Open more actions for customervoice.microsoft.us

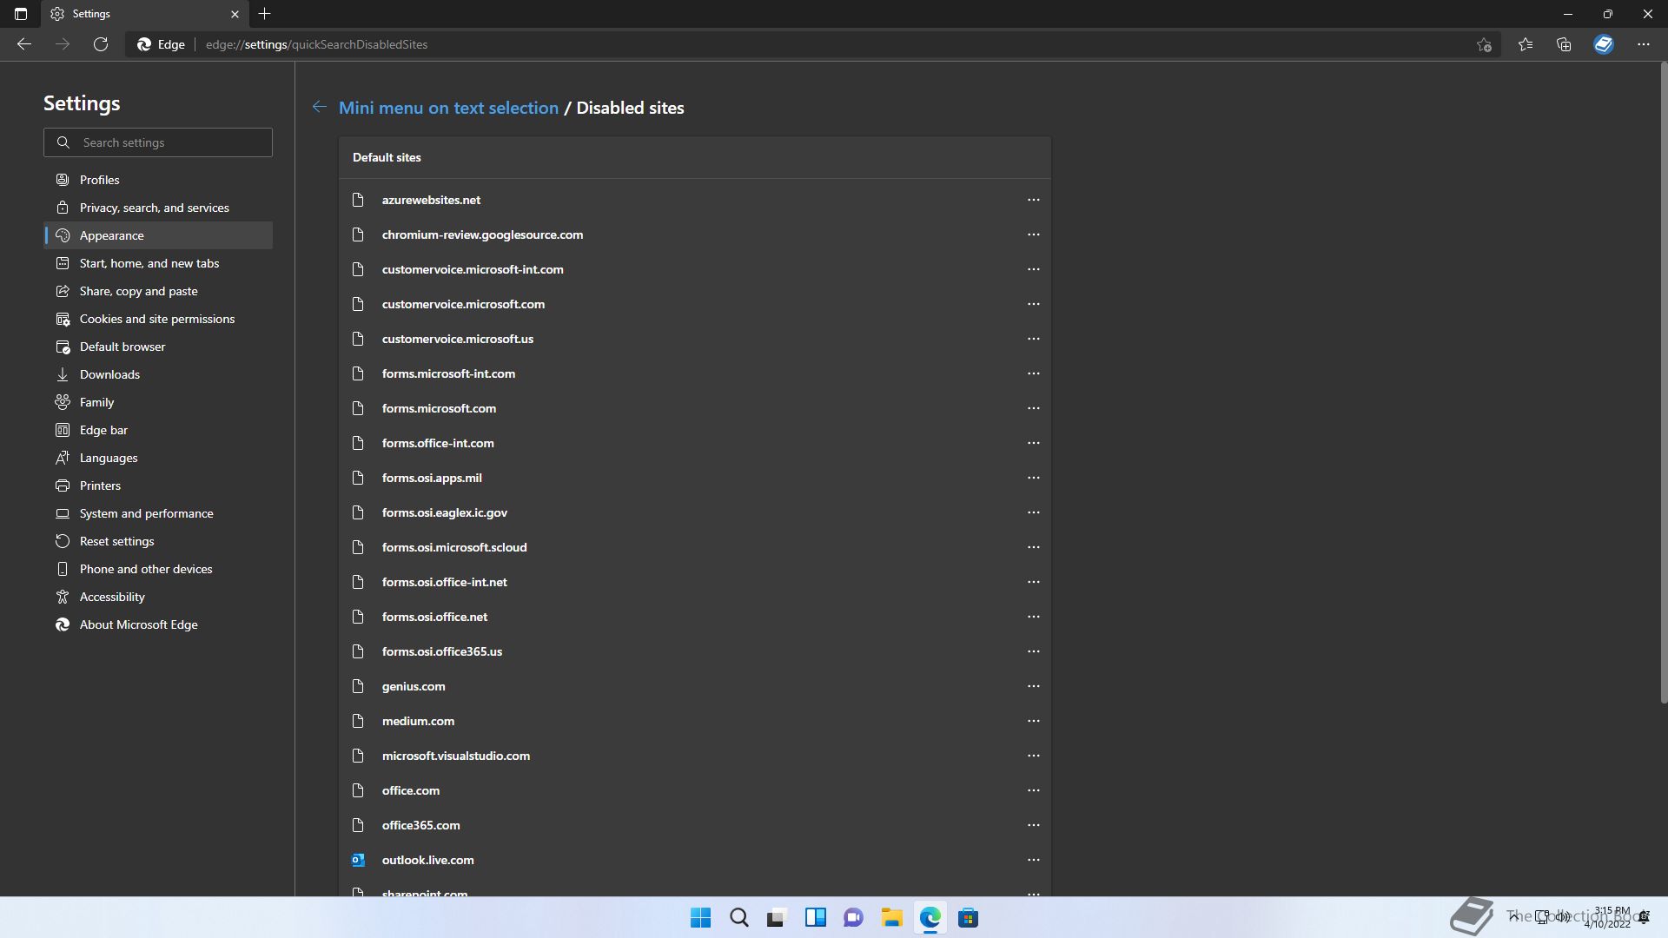coord(1033,339)
